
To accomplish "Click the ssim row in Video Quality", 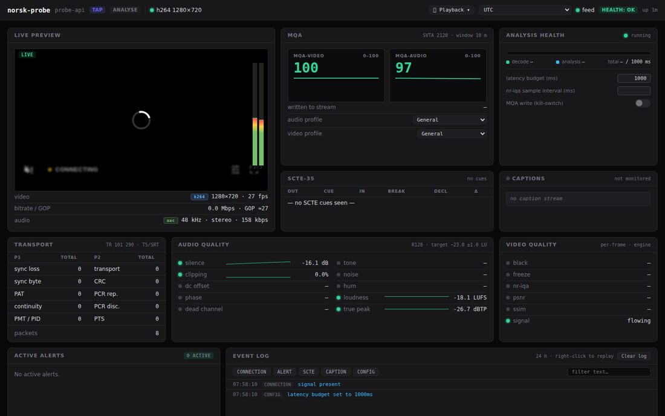I will click(x=578, y=309).
